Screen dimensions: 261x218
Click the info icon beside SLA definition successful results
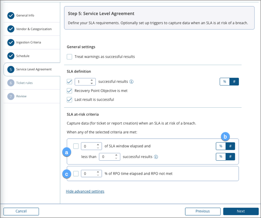(131, 82)
